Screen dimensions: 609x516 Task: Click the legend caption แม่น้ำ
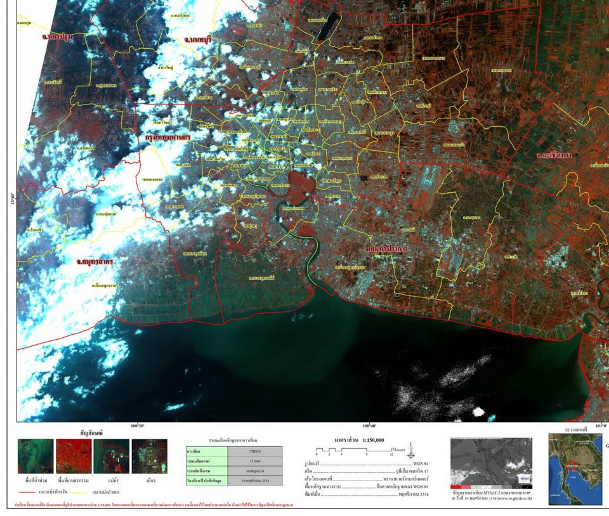coord(112,481)
